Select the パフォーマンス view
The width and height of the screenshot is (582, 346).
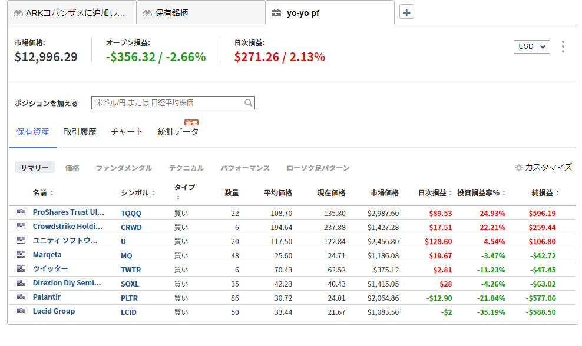[x=245, y=168]
